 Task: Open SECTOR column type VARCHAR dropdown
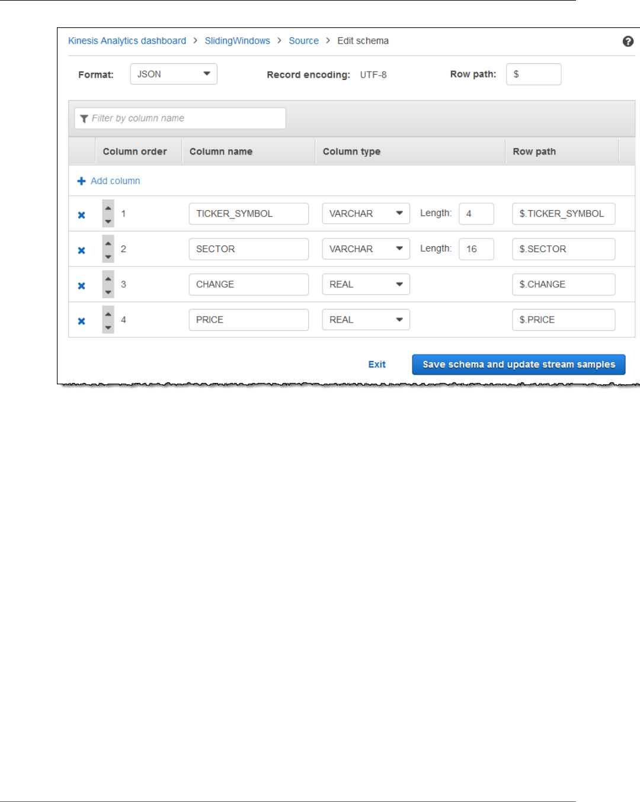(366, 249)
